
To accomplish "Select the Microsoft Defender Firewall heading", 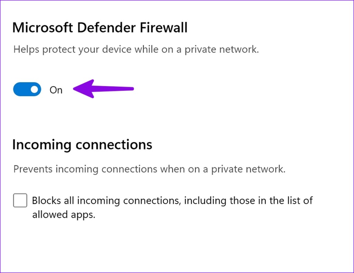I will (100, 27).
